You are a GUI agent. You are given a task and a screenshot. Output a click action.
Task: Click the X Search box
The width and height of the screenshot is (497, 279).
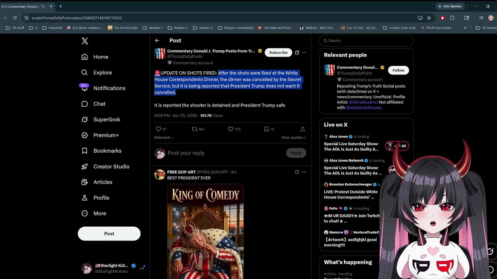[367, 40]
